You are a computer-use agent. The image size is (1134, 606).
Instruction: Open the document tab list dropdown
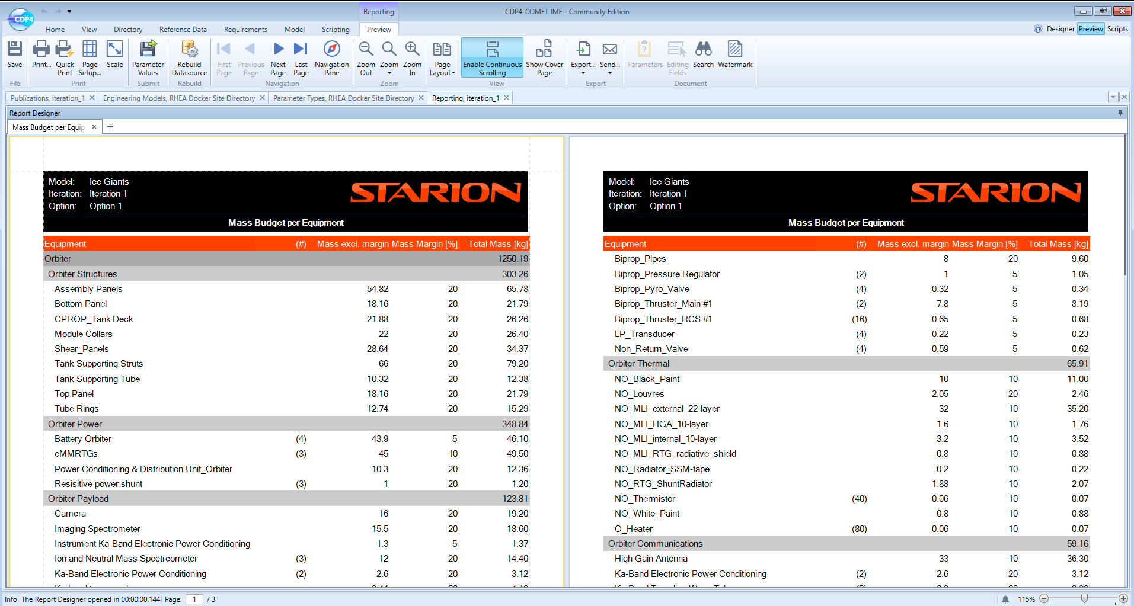[x=1113, y=97]
